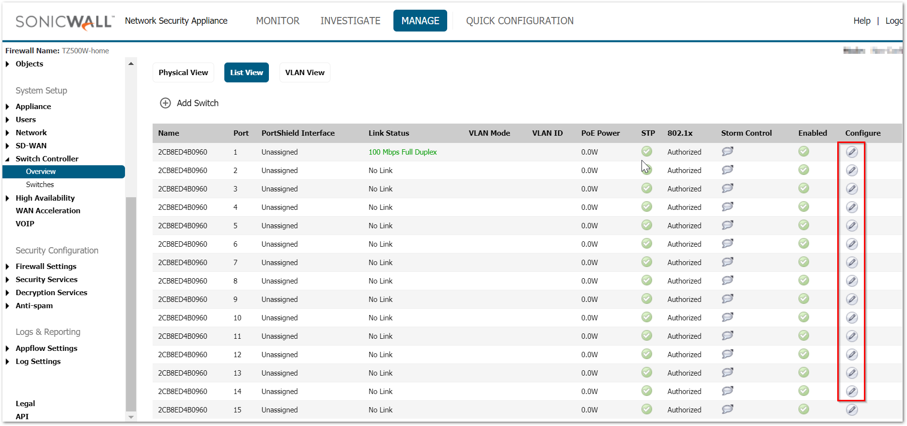Expand the Network tree section
Image resolution: width=907 pixels, height=426 pixels.
[x=7, y=133]
